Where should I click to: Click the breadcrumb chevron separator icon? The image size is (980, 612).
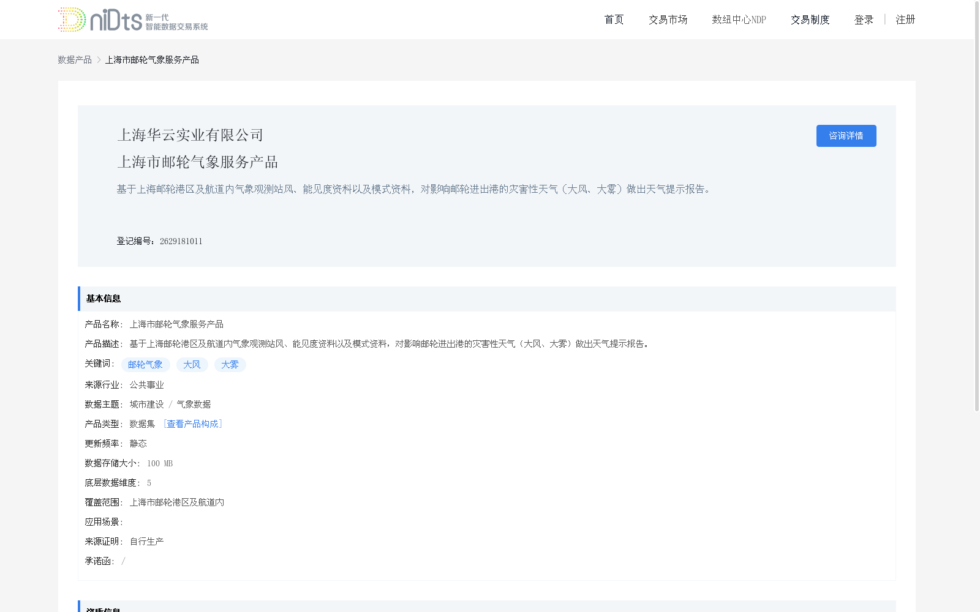click(x=99, y=59)
